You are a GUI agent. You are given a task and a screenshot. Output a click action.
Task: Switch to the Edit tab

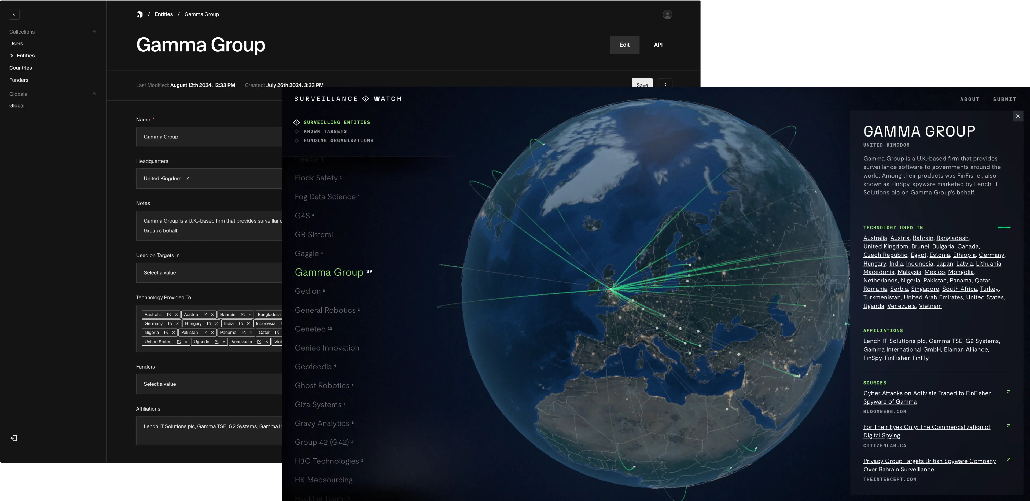pos(624,45)
